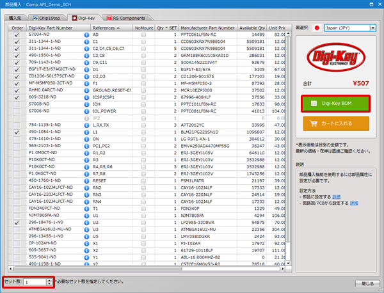
Task: Sort by the Manufacturer Part Number header
Action: (207, 28)
